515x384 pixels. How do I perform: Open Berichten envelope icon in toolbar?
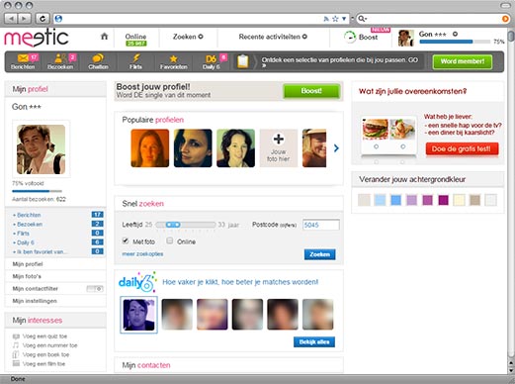click(x=23, y=58)
